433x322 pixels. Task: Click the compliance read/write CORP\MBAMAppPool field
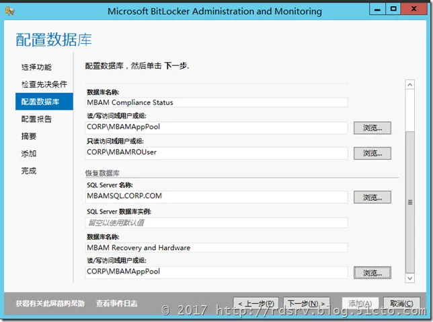(216, 127)
